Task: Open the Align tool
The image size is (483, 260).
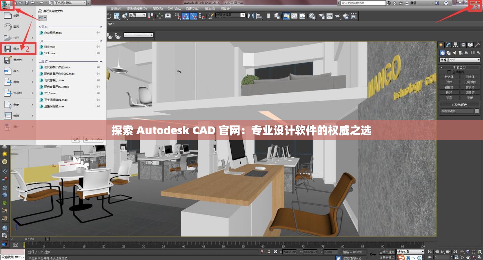Action: click(x=260, y=15)
